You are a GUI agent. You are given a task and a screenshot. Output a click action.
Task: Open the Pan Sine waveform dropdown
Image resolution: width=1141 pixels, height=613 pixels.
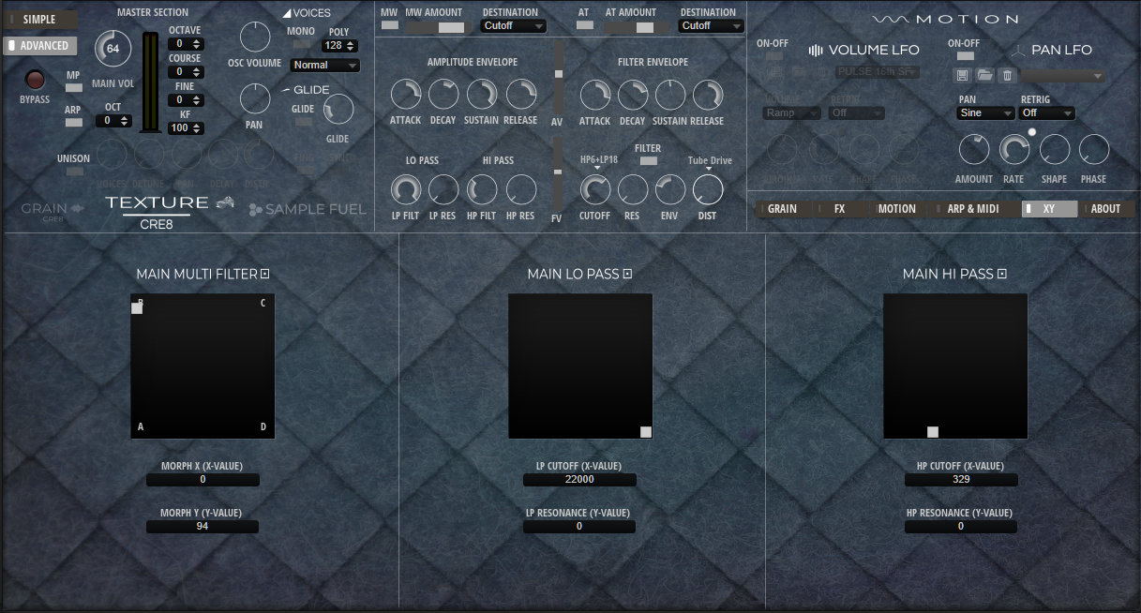[986, 113]
